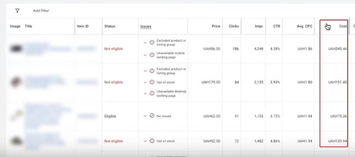Click Excluded product warning icon in UAH56.00 row

tap(152, 42)
